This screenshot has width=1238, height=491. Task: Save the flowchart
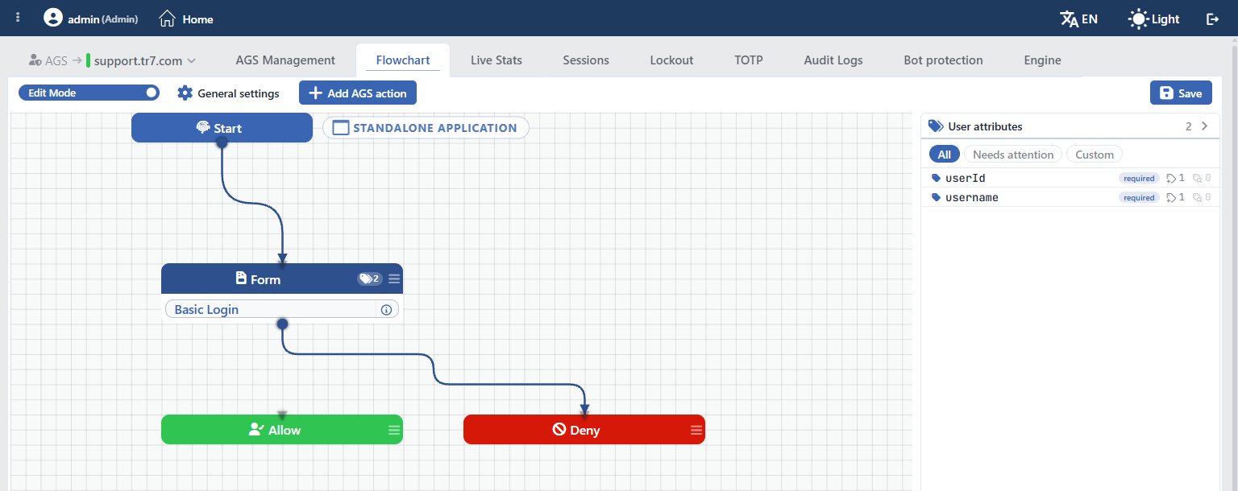pos(1181,93)
